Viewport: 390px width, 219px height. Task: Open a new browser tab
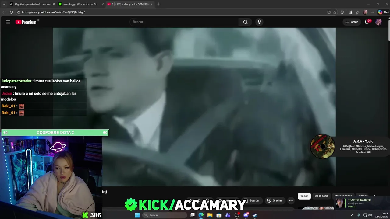(158, 4)
